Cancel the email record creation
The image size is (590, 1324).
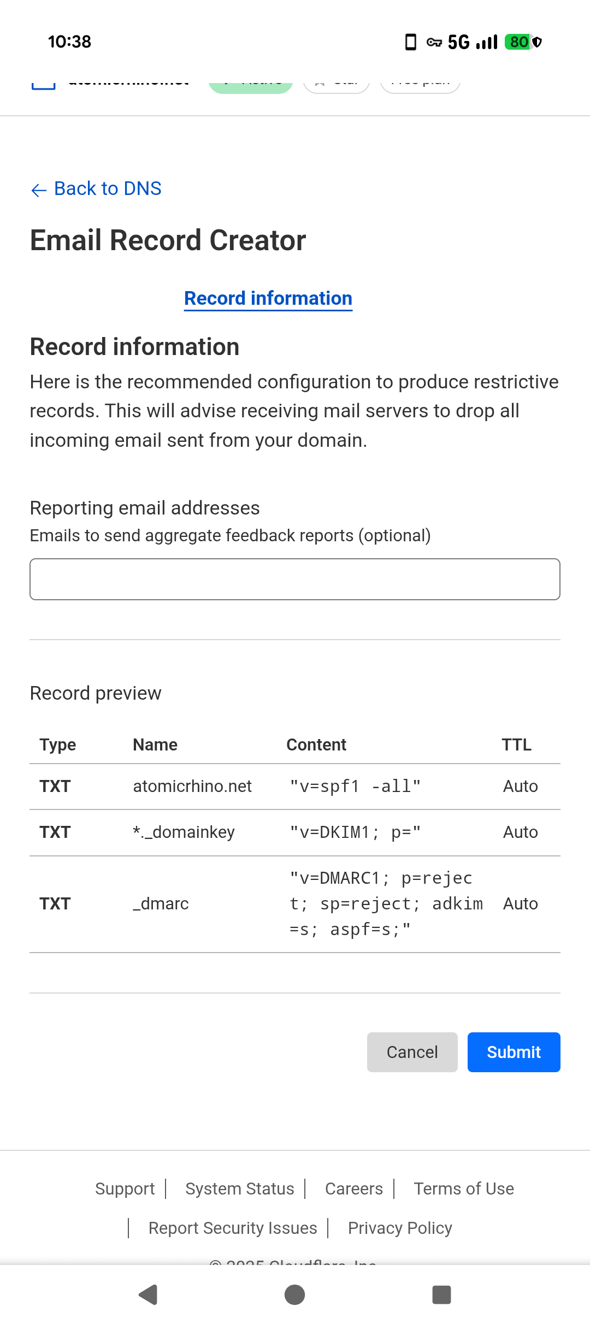pyautogui.click(x=412, y=1052)
